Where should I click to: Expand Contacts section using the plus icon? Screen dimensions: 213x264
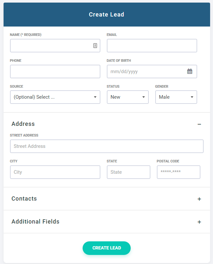(x=199, y=199)
